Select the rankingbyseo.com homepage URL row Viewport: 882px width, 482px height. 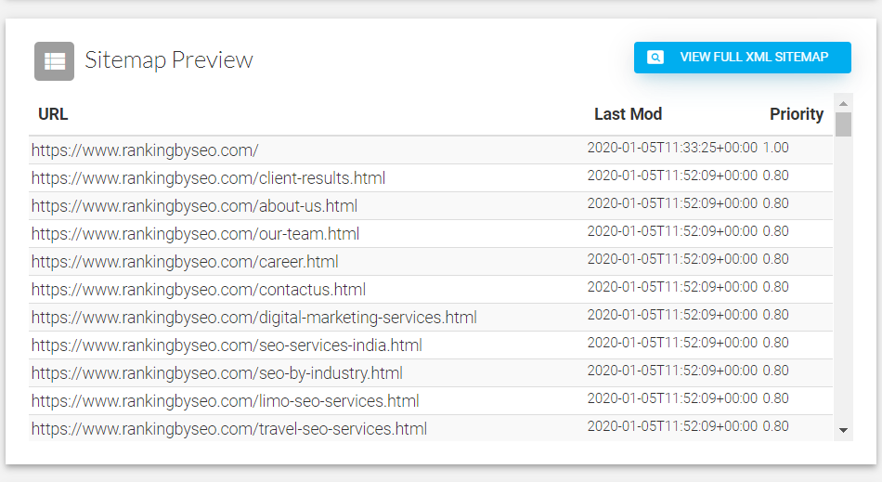(430, 150)
